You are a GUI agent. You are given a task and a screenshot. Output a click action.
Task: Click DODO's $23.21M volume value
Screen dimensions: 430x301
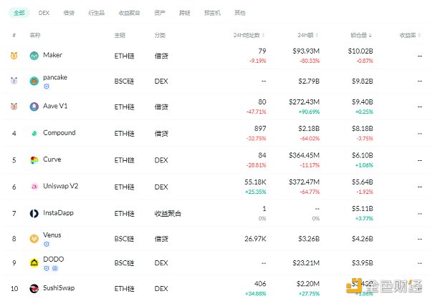(306, 263)
